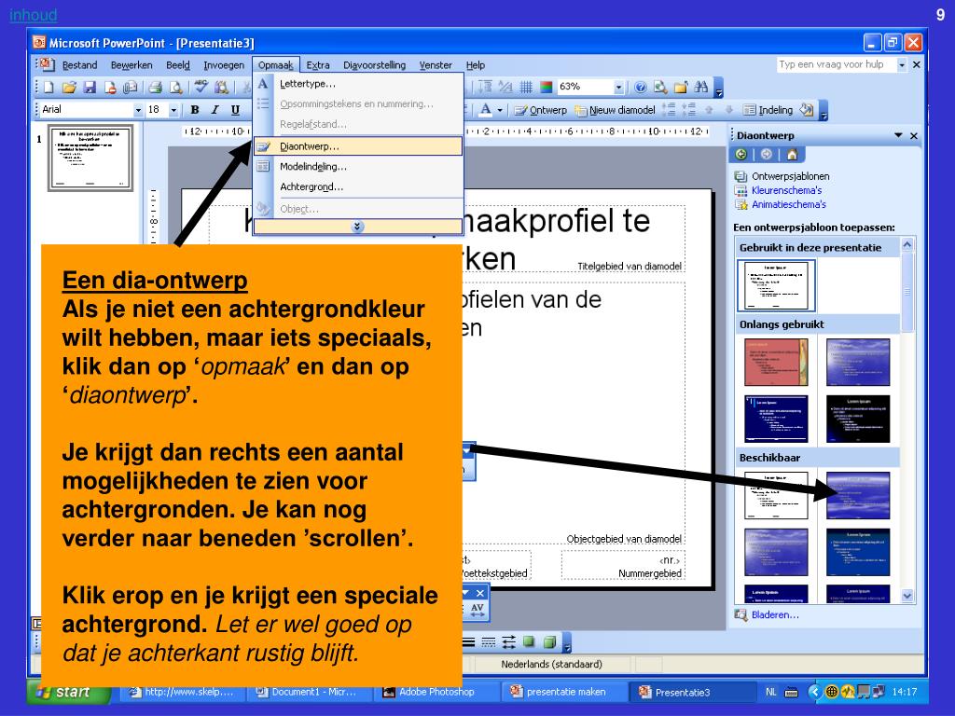Image resolution: width=955 pixels, height=716 pixels.
Task: Close the Diaontwerp task pane
Action: (914, 136)
